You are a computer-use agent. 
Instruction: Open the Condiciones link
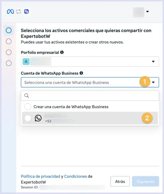tap(76, 176)
